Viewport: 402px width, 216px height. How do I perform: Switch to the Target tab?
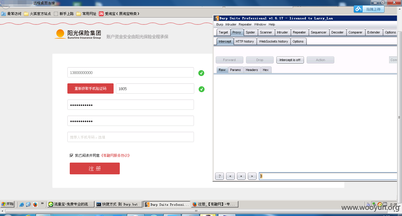coord(223,32)
